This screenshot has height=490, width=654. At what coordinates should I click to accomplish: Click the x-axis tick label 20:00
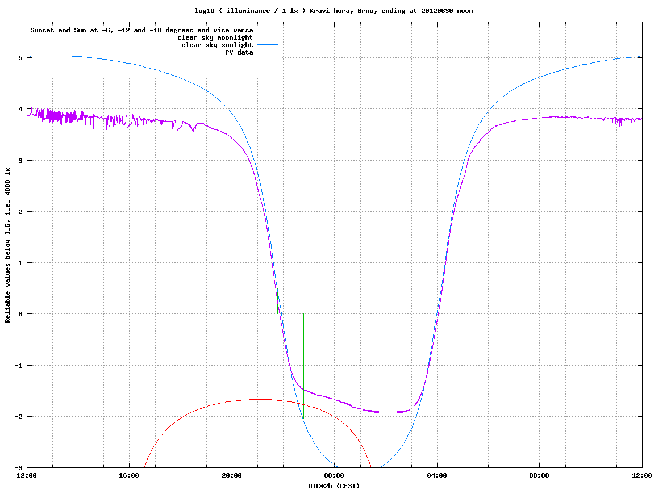click(x=232, y=475)
